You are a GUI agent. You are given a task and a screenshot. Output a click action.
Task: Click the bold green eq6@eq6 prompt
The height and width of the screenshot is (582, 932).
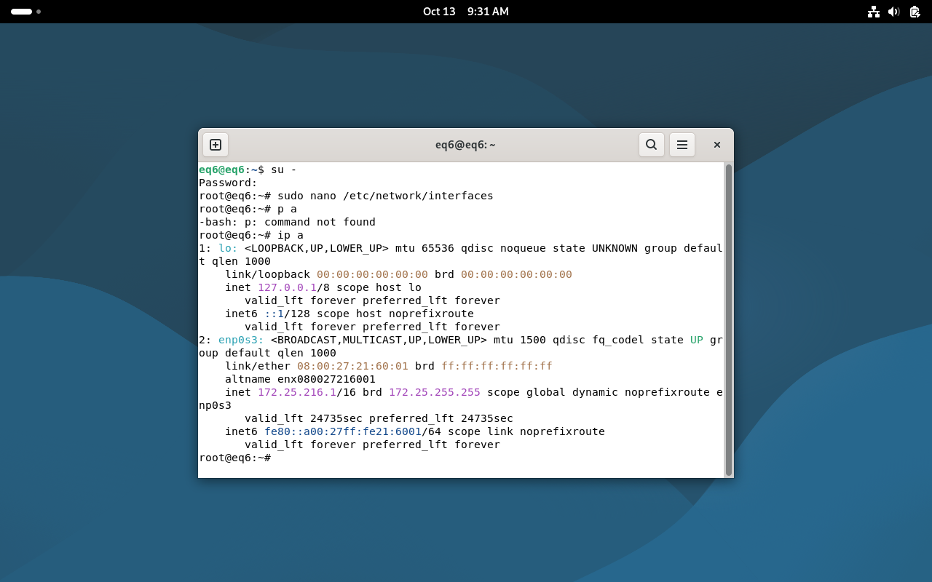[221, 170]
